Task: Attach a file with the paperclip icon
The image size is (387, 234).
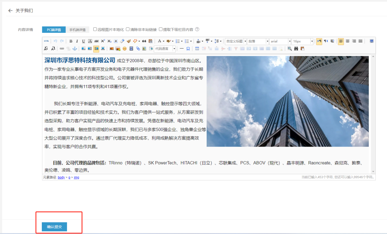Action: tap(138, 49)
